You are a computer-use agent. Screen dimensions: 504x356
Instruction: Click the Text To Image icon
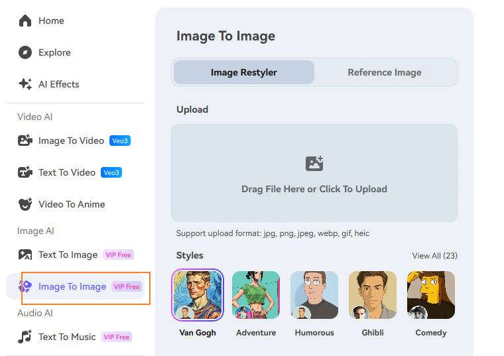pyautogui.click(x=25, y=255)
